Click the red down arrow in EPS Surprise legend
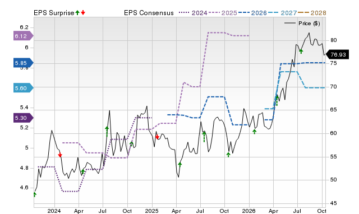 pyautogui.click(x=83, y=12)
